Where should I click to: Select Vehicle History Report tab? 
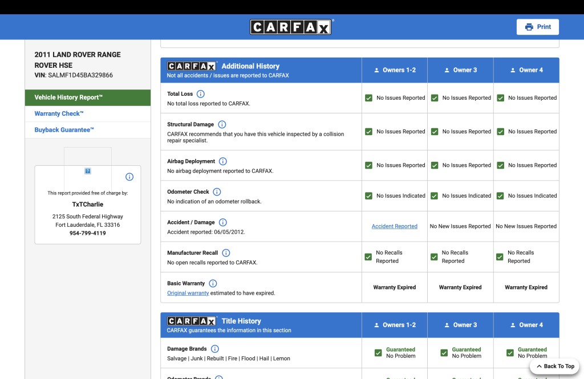88,97
